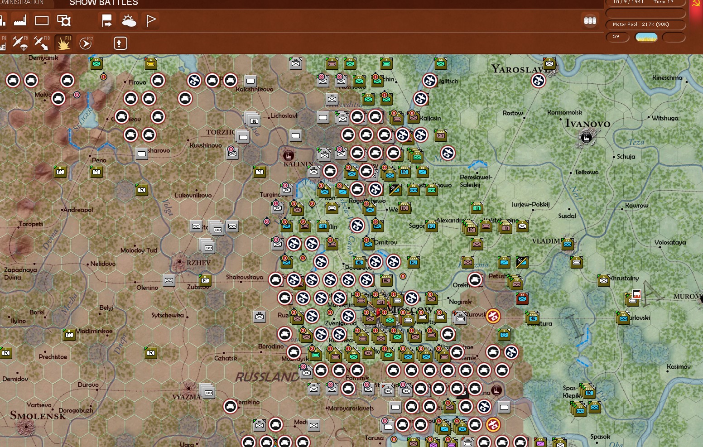Click the upload arrow box icon
Image resolution: width=703 pixels, height=447 pixels.
(120, 43)
